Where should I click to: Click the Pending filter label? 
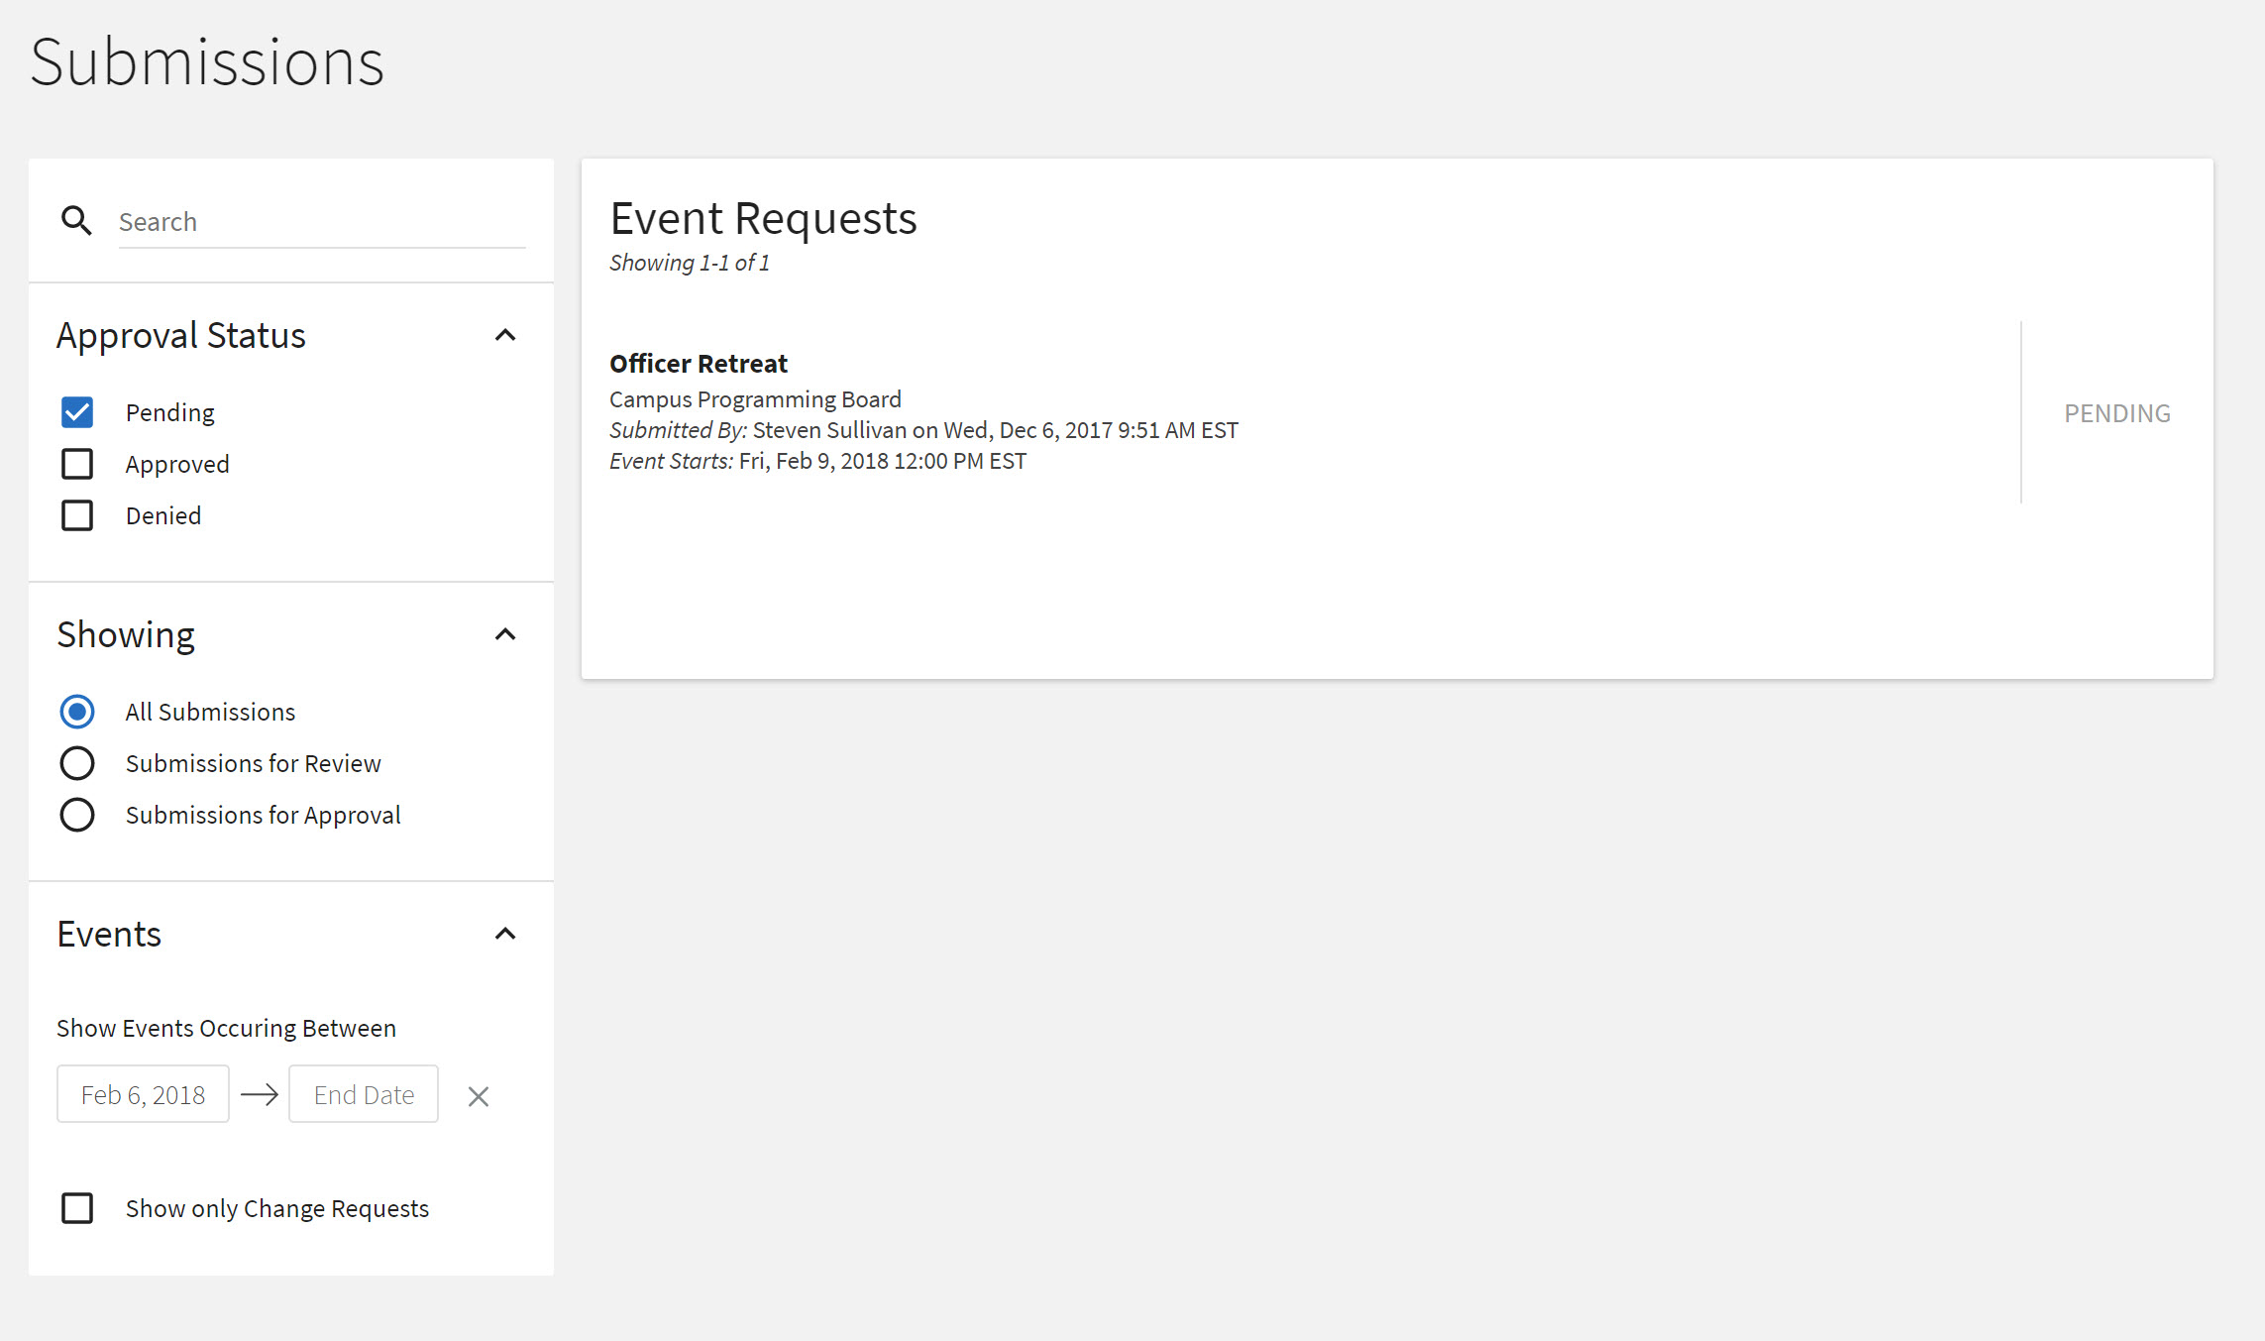(170, 413)
